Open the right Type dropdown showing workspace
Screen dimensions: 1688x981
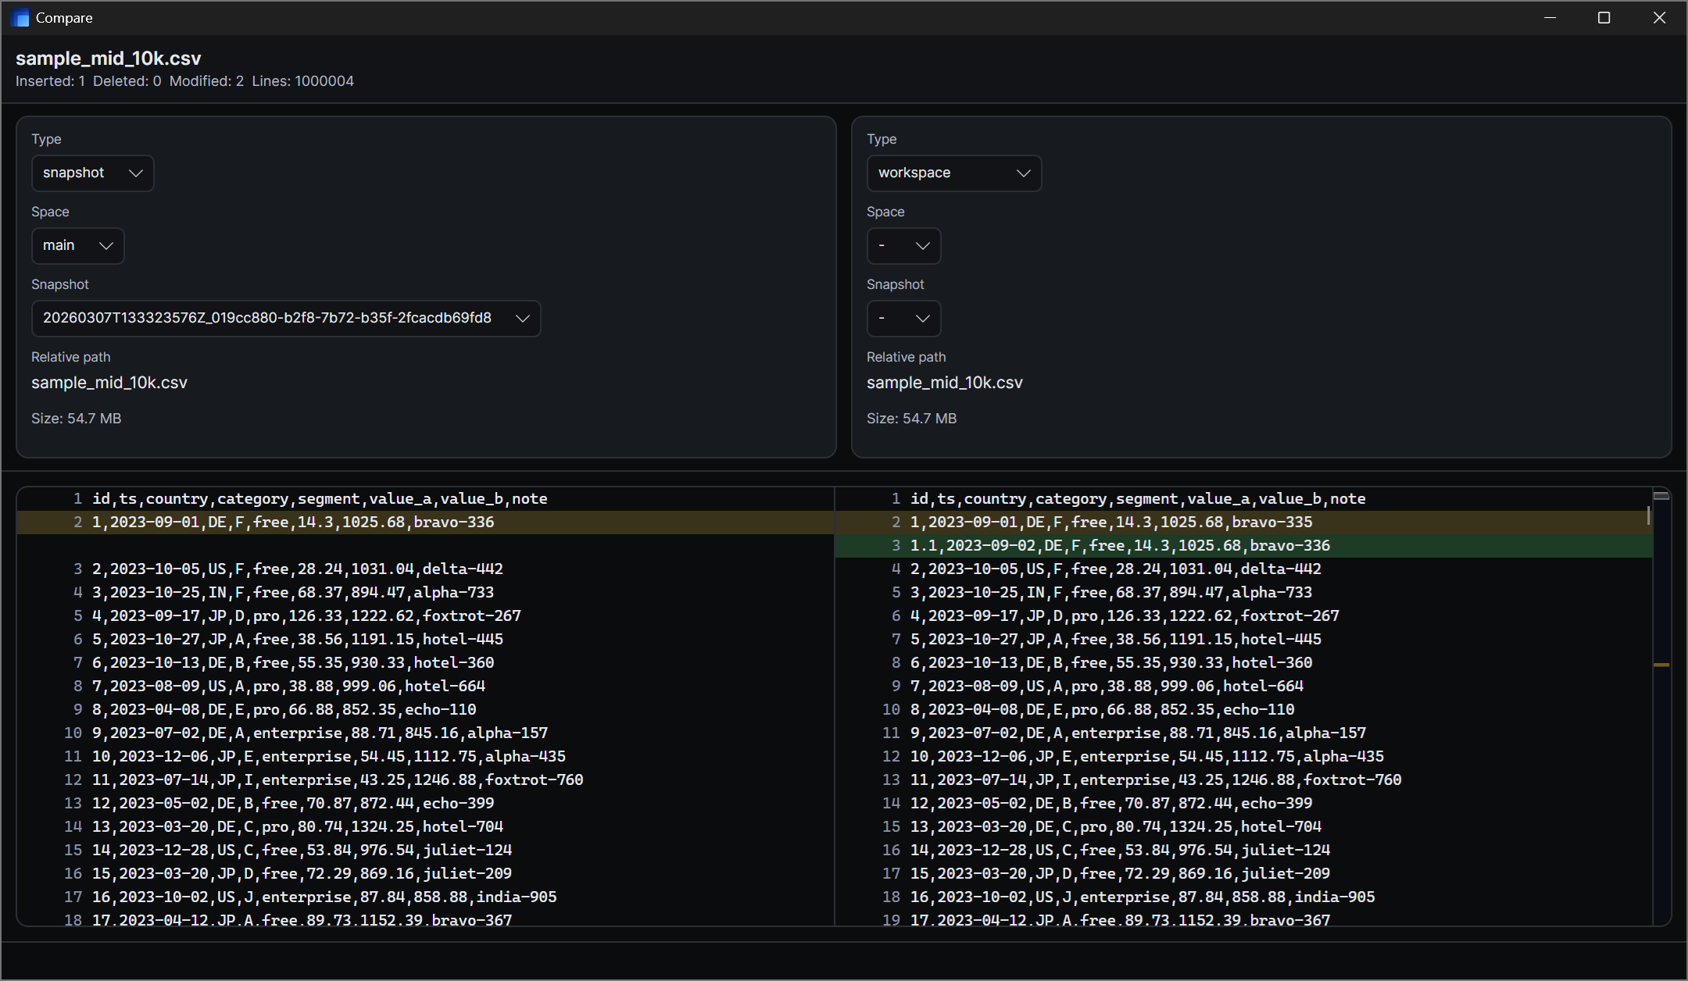pyautogui.click(x=953, y=173)
